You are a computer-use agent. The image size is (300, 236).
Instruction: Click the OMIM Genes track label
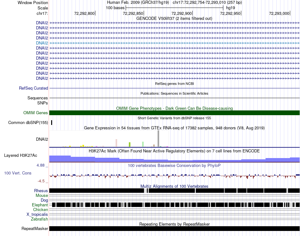tap(35, 113)
